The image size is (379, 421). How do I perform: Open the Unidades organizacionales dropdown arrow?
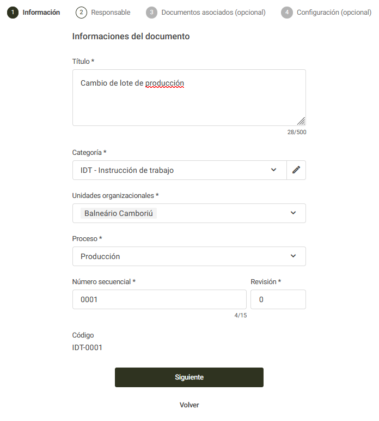pyautogui.click(x=293, y=213)
